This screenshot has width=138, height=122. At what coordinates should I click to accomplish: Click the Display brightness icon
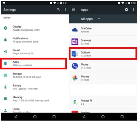6,28
